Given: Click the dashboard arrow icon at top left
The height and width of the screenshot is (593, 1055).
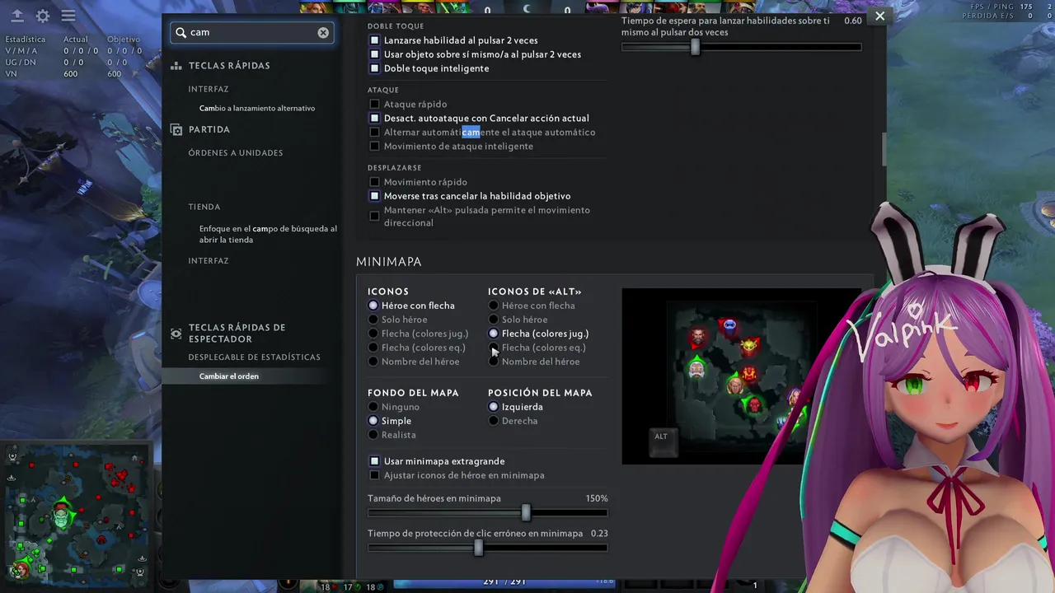Looking at the screenshot, I should (x=16, y=16).
